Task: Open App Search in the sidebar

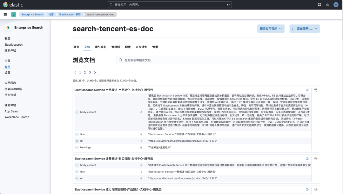Action: [x=12, y=111]
